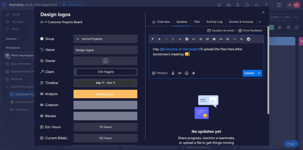Open notifications bell icon
This screenshot has width=303, height=150.
[x=219, y=5]
